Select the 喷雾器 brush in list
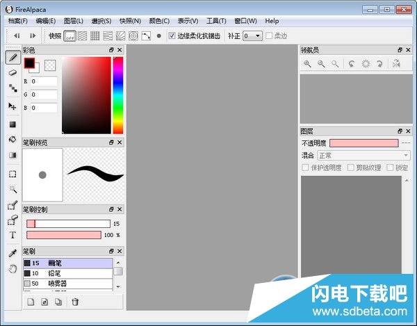Screen dimensions: 417x326 pos(68,284)
